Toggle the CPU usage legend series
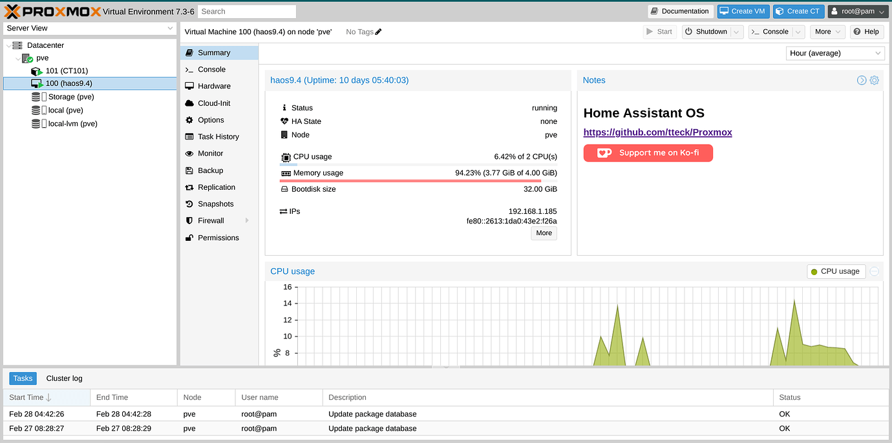Viewport: 892px width, 443px height. pos(835,272)
